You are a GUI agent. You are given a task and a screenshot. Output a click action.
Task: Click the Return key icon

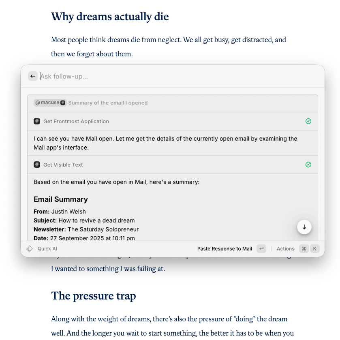[261, 249]
